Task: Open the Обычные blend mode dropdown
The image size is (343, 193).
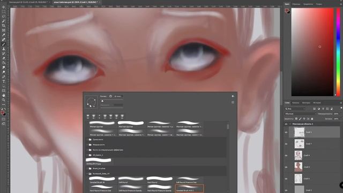Action: (301, 114)
